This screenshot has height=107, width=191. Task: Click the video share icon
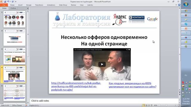[127, 50]
